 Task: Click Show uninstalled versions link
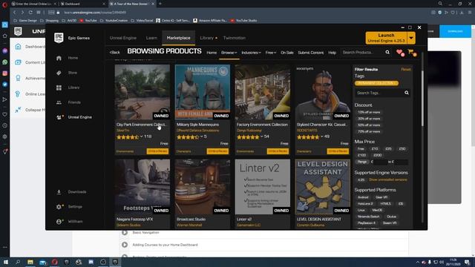click(x=387, y=179)
